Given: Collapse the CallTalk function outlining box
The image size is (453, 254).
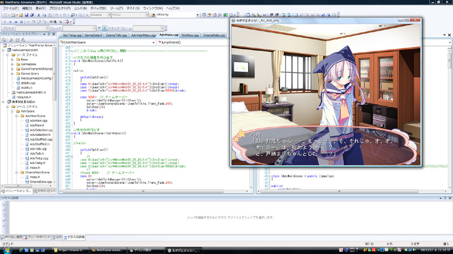Looking at the screenshot, I should click(x=72, y=61).
